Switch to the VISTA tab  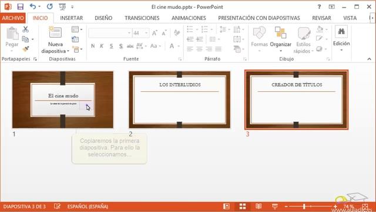[350, 18]
